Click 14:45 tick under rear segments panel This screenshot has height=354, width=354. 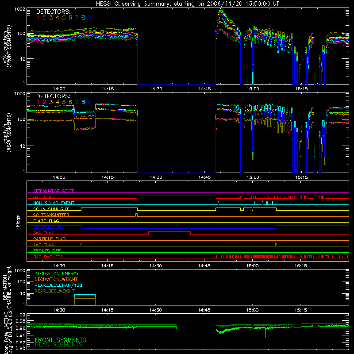point(204,177)
